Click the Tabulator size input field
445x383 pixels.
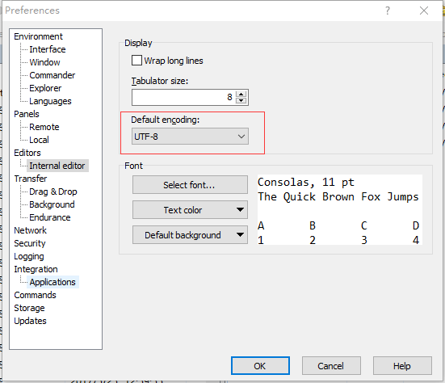(184, 98)
